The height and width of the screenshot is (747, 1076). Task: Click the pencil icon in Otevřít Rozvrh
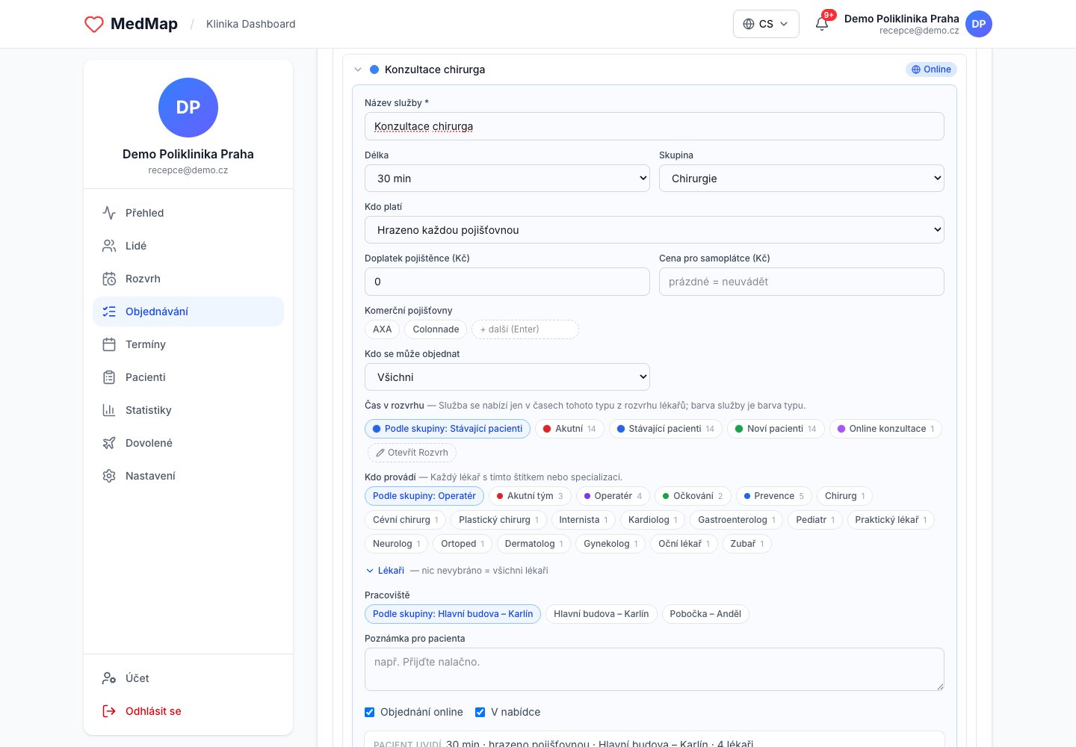(380, 453)
